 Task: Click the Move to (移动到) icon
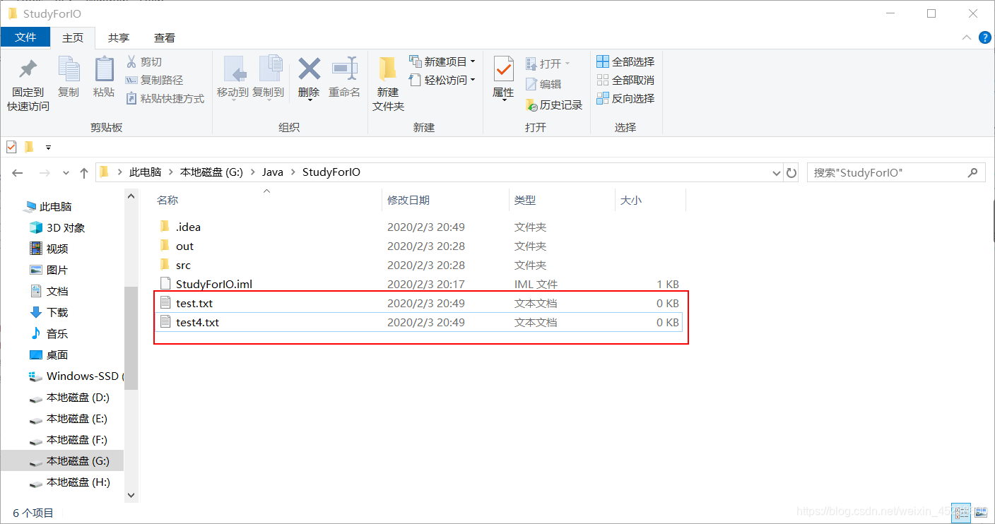click(x=235, y=69)
